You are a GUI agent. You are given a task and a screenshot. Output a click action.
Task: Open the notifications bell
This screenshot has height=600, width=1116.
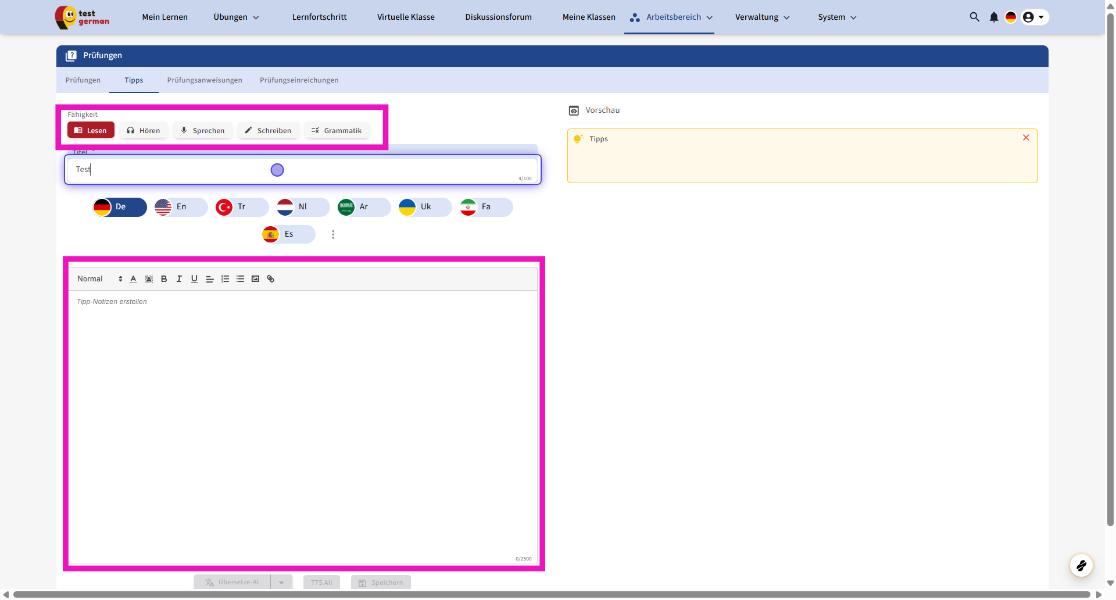(x=994, y=17)
